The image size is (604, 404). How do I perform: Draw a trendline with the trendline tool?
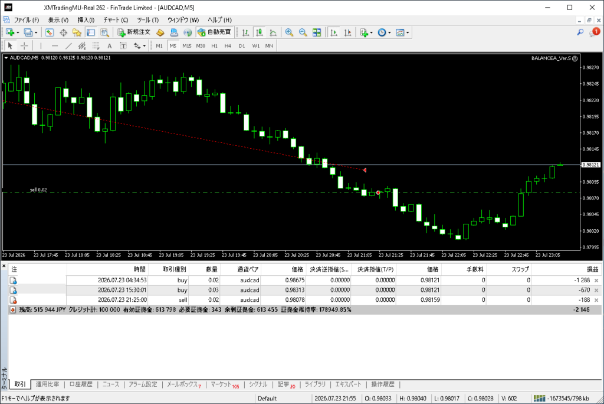click(68, 46)
